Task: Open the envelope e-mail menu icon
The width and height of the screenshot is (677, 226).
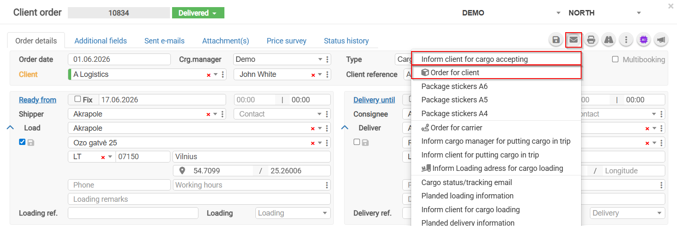Action: [574, 40]
